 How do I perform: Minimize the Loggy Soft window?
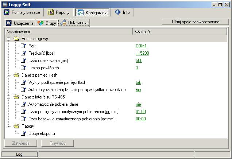pyautogui.click(x=214, y=5)
